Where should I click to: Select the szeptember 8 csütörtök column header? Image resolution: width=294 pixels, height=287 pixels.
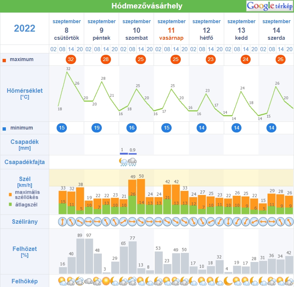click(x=67, y=30)
